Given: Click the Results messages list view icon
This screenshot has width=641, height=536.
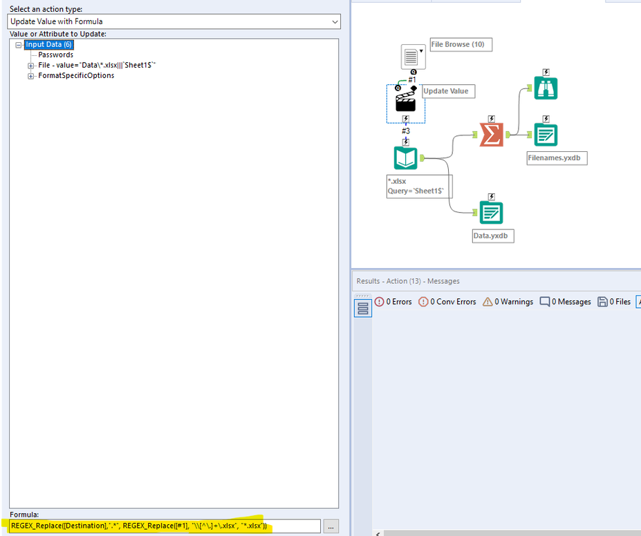Looking at the screenshot, I should (x=362, y=308).
